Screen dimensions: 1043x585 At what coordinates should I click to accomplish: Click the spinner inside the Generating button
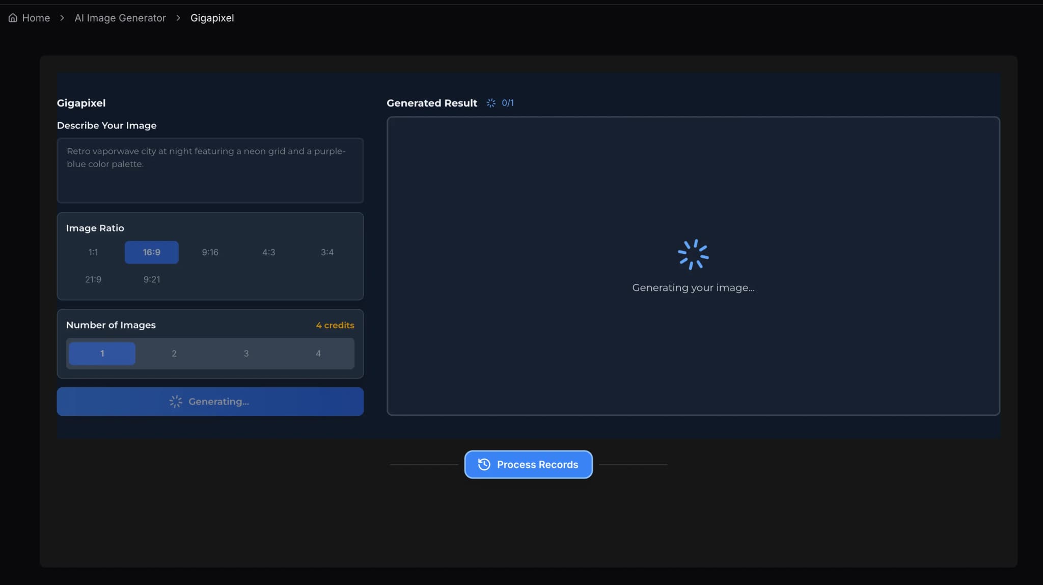coord(175,402)
